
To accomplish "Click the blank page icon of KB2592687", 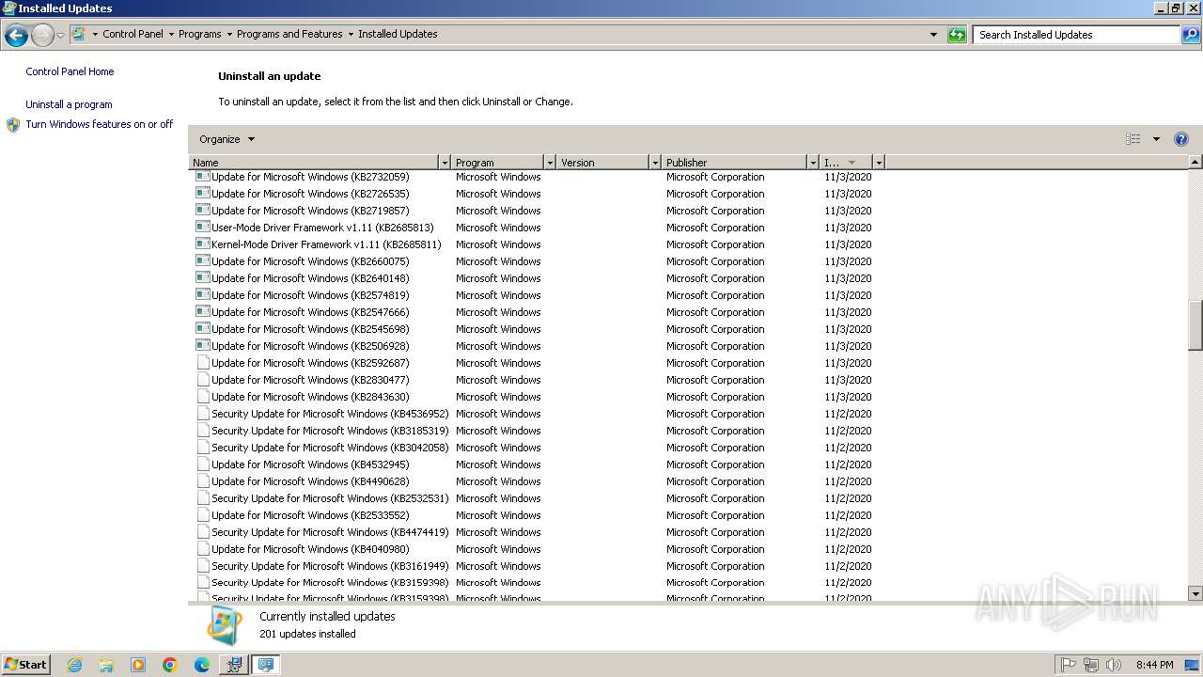I will point(203,363).
